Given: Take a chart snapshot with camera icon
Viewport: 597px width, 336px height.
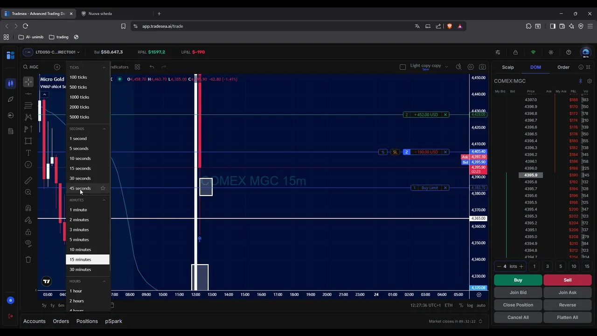Looking at the screenshot, I should tap(482, 67).
